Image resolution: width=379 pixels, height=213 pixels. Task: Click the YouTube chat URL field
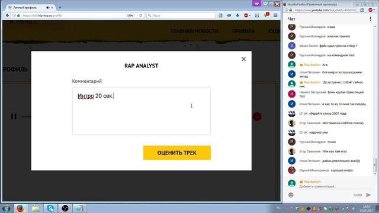coord(325,10)
